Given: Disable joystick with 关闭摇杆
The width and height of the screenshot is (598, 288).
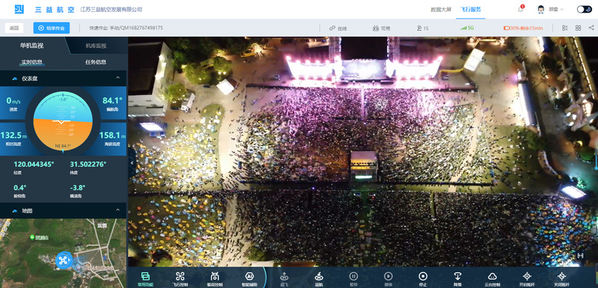Looking at the screenshot, I should pos(561,276).
